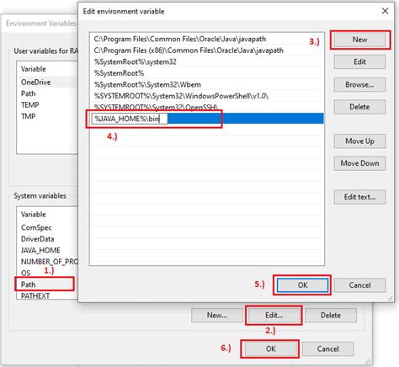The image size is (399, 367).
Task: Select ComSpec in System variables list
Action: [x=47, y=227]
